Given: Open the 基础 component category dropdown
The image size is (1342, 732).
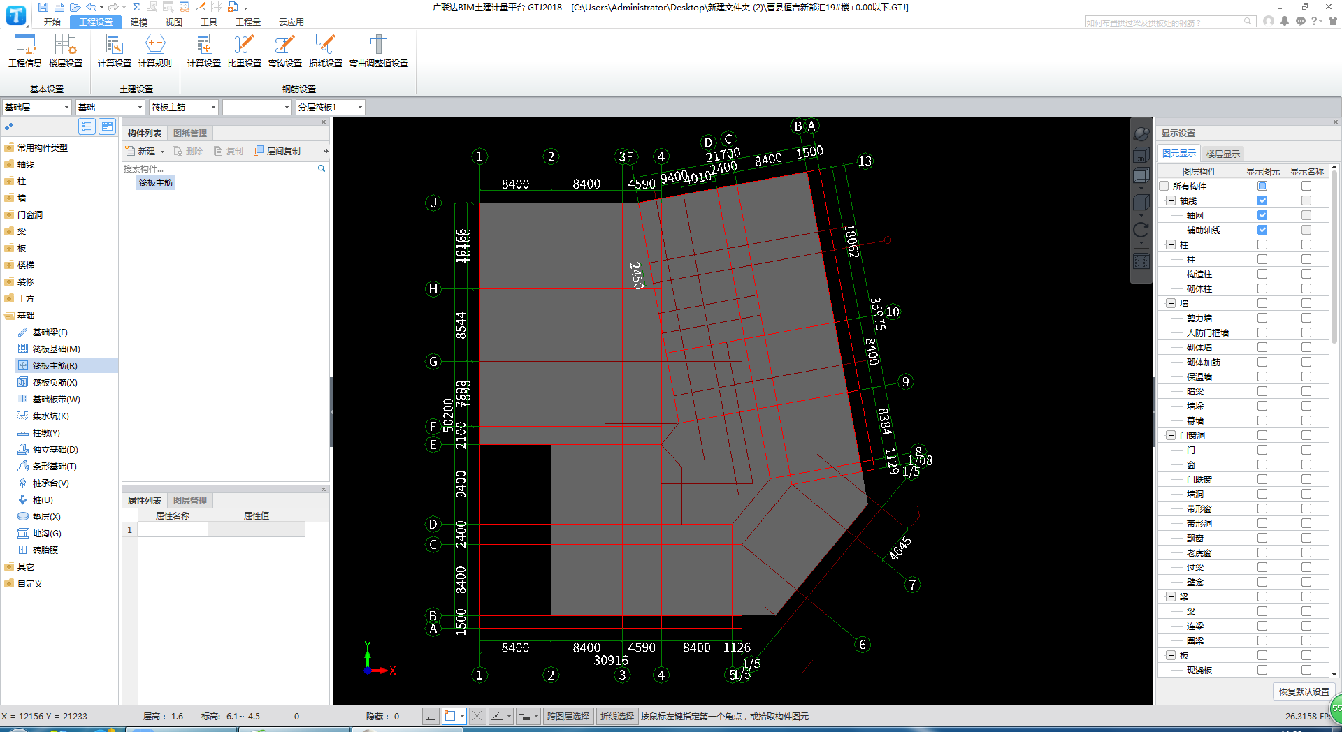Looking at the screenshot, I should pos(110,107).
